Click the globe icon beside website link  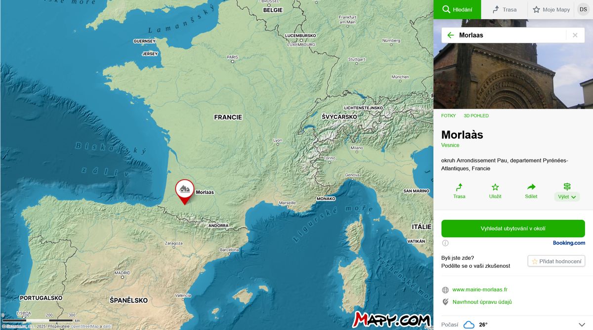click(x=445, y=290)
